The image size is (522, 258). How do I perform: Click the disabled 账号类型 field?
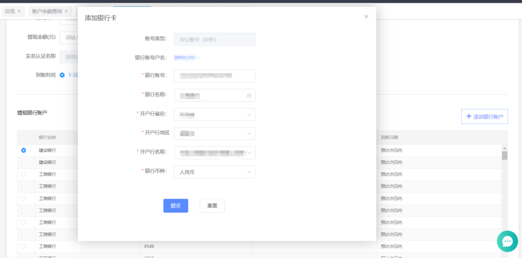[x=215, y=39]
